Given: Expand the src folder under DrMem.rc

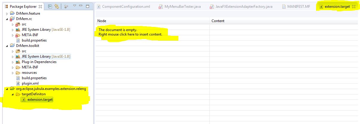Looking at the screenshot, I should click(13, 24).
